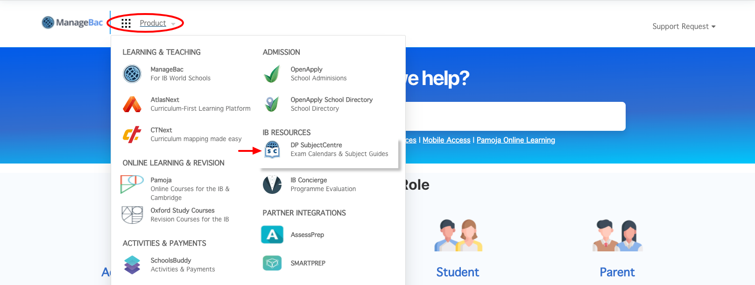Select the AtlasNext icon

[132, 104]
